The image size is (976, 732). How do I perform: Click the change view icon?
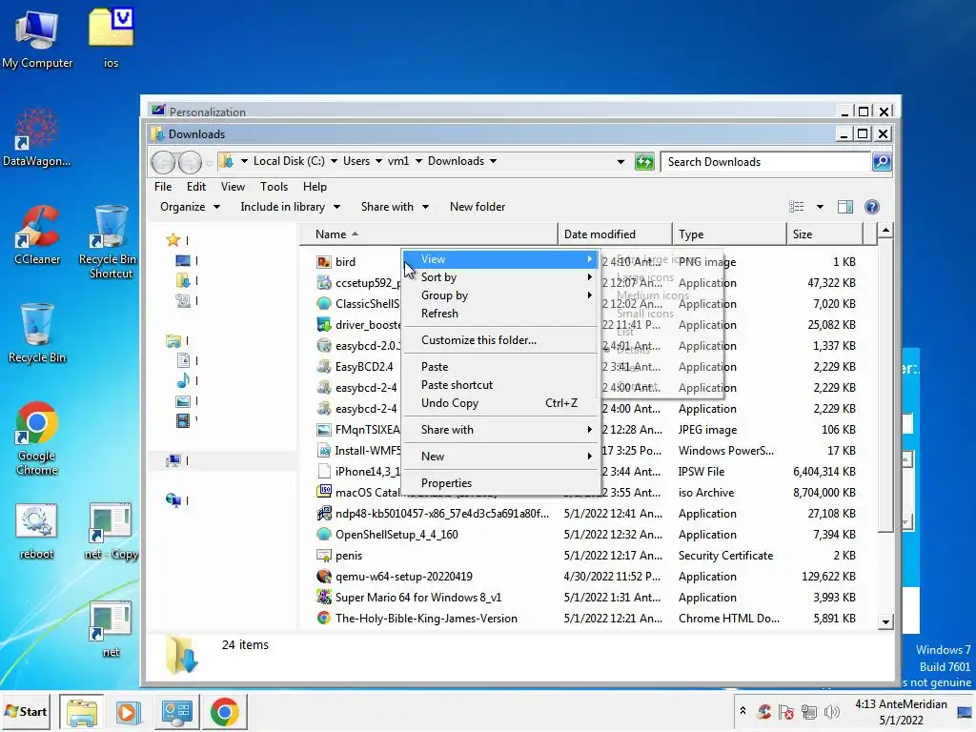tap(797, 207)
